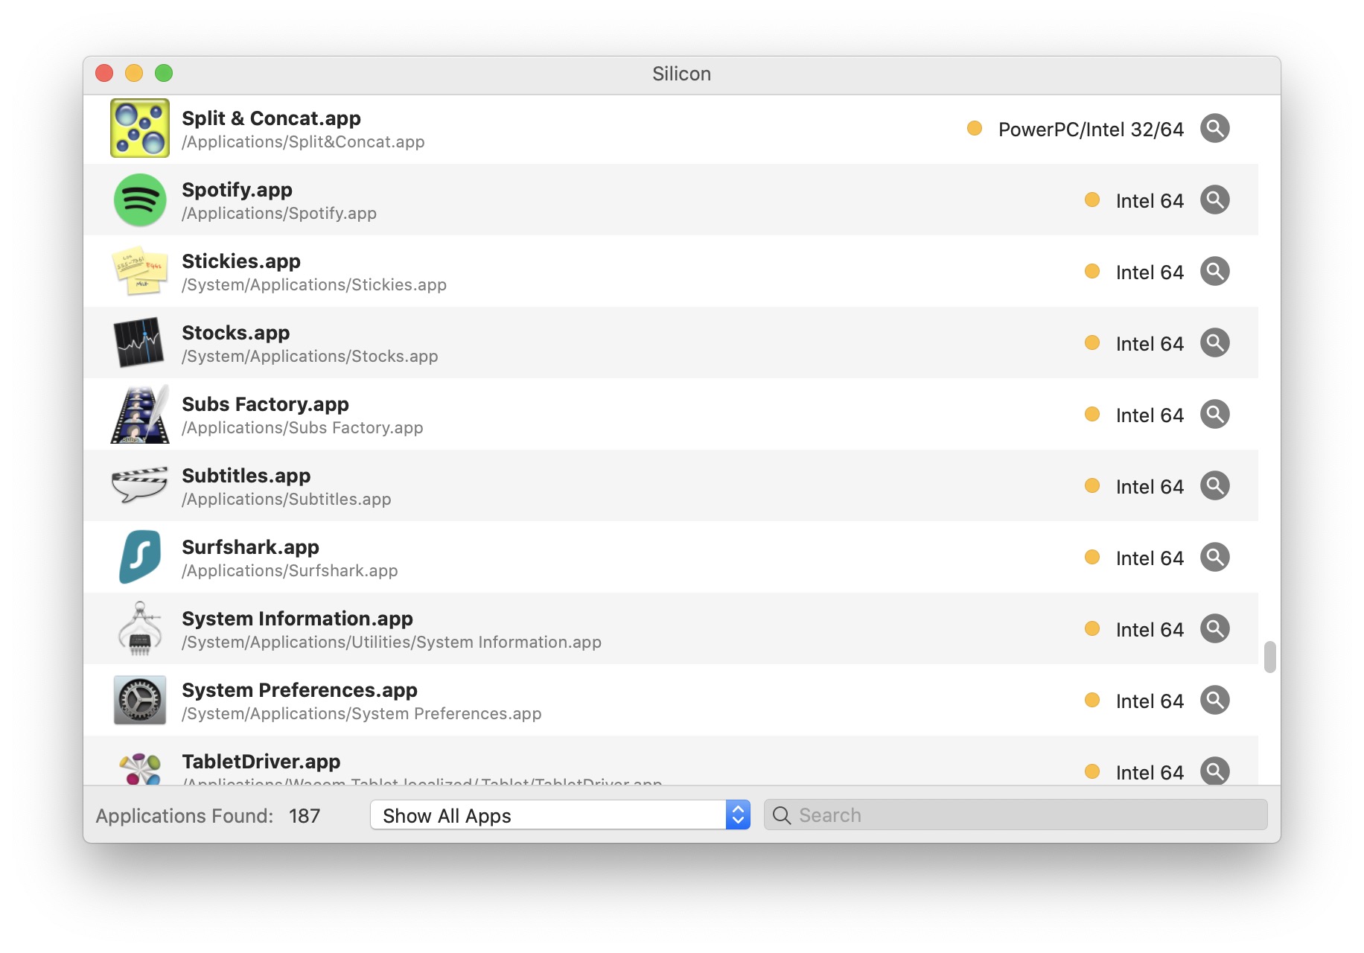Click the Applications Found: 187 counter

point(208,816)
